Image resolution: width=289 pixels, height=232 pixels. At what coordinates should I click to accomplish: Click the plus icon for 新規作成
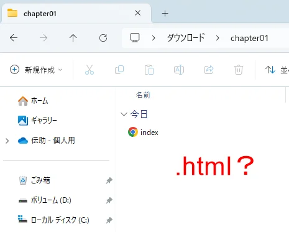coord(14,70)
